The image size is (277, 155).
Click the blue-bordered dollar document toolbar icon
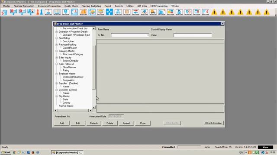coord(74,12)
